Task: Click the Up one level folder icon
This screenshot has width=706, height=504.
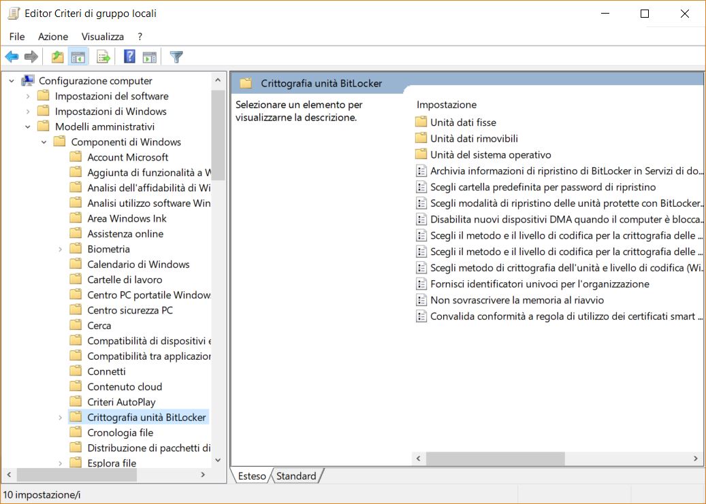Action: (x=57, y=56)
